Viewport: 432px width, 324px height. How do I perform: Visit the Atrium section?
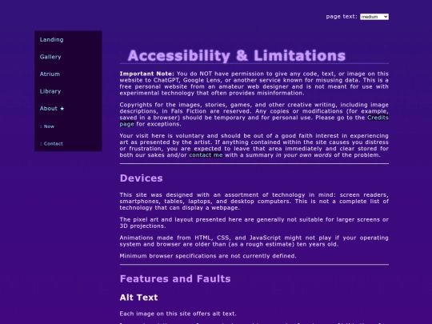50,74
